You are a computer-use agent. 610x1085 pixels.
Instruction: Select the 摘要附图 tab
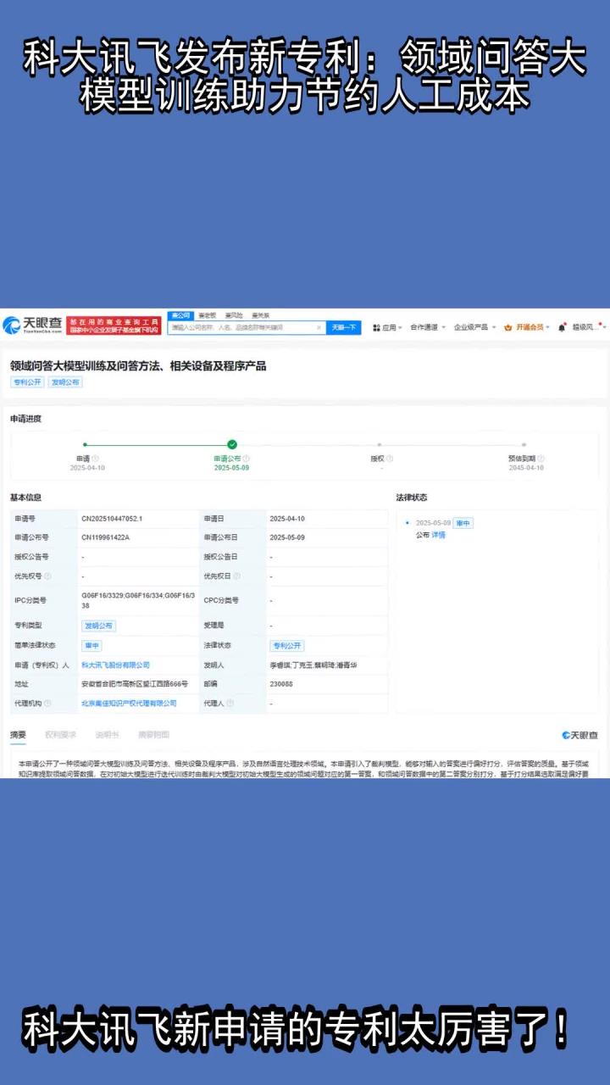click(153, 735)
